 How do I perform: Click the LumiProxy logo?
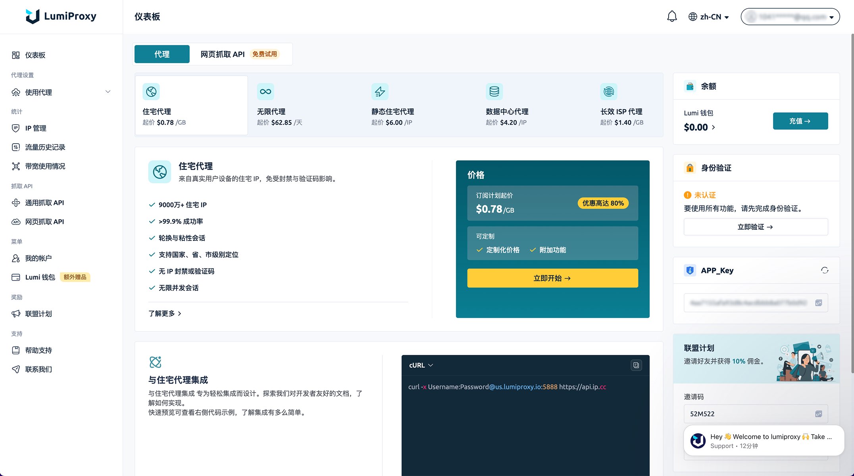(61, 16)
